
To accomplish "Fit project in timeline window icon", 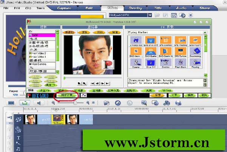I will (93, 103).
